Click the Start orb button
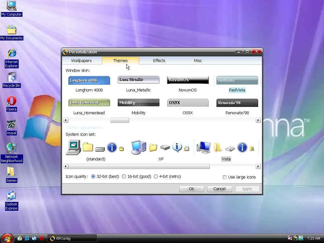324x243 pixels. pyautogui.click(x=8, y=239)
